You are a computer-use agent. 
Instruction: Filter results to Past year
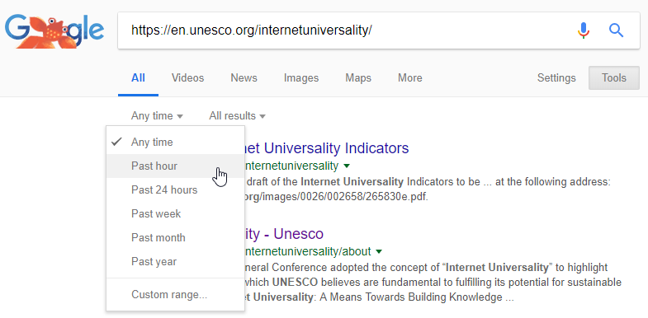175,262
